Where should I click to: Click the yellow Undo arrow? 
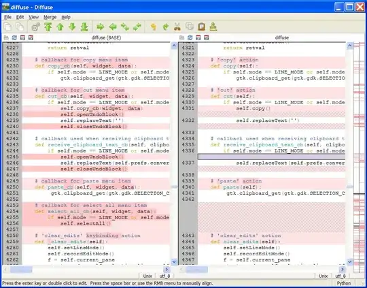[154, 27]
